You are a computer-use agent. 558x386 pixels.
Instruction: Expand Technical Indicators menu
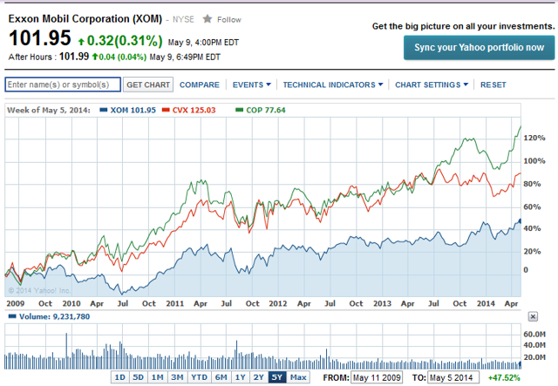pos(333,85)
